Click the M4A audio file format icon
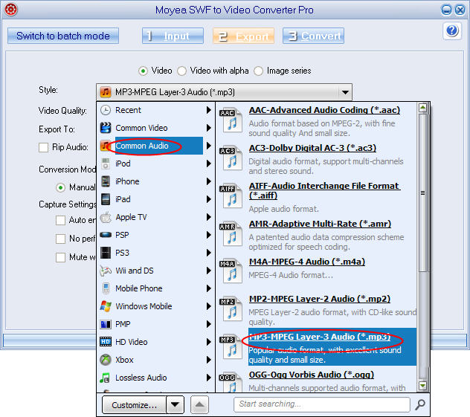Image resolution: width=470 pixels, height=417 pixels. point(231,271)
